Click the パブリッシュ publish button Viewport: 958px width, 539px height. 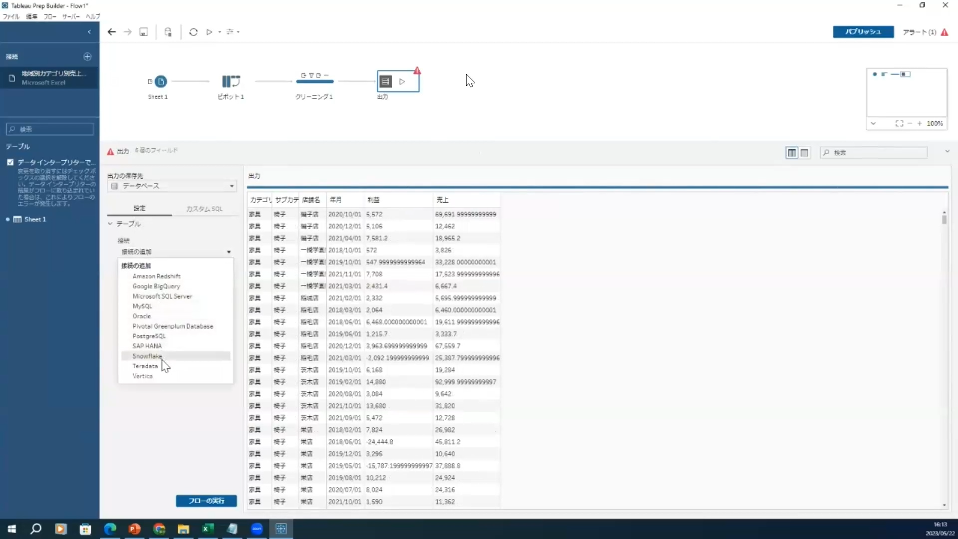(x=863, y=31)
